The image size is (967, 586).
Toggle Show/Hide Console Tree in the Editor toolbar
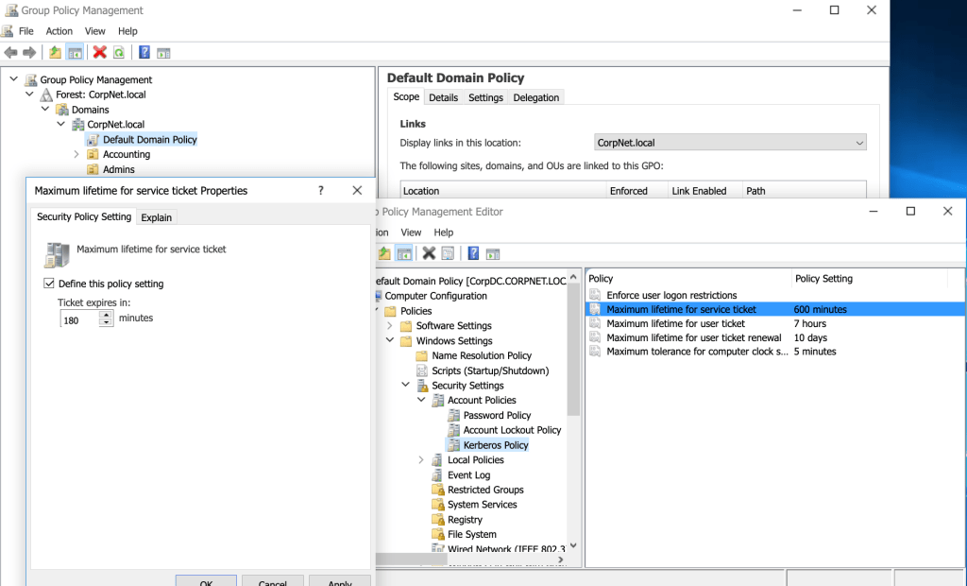click(x=403, y=253)
